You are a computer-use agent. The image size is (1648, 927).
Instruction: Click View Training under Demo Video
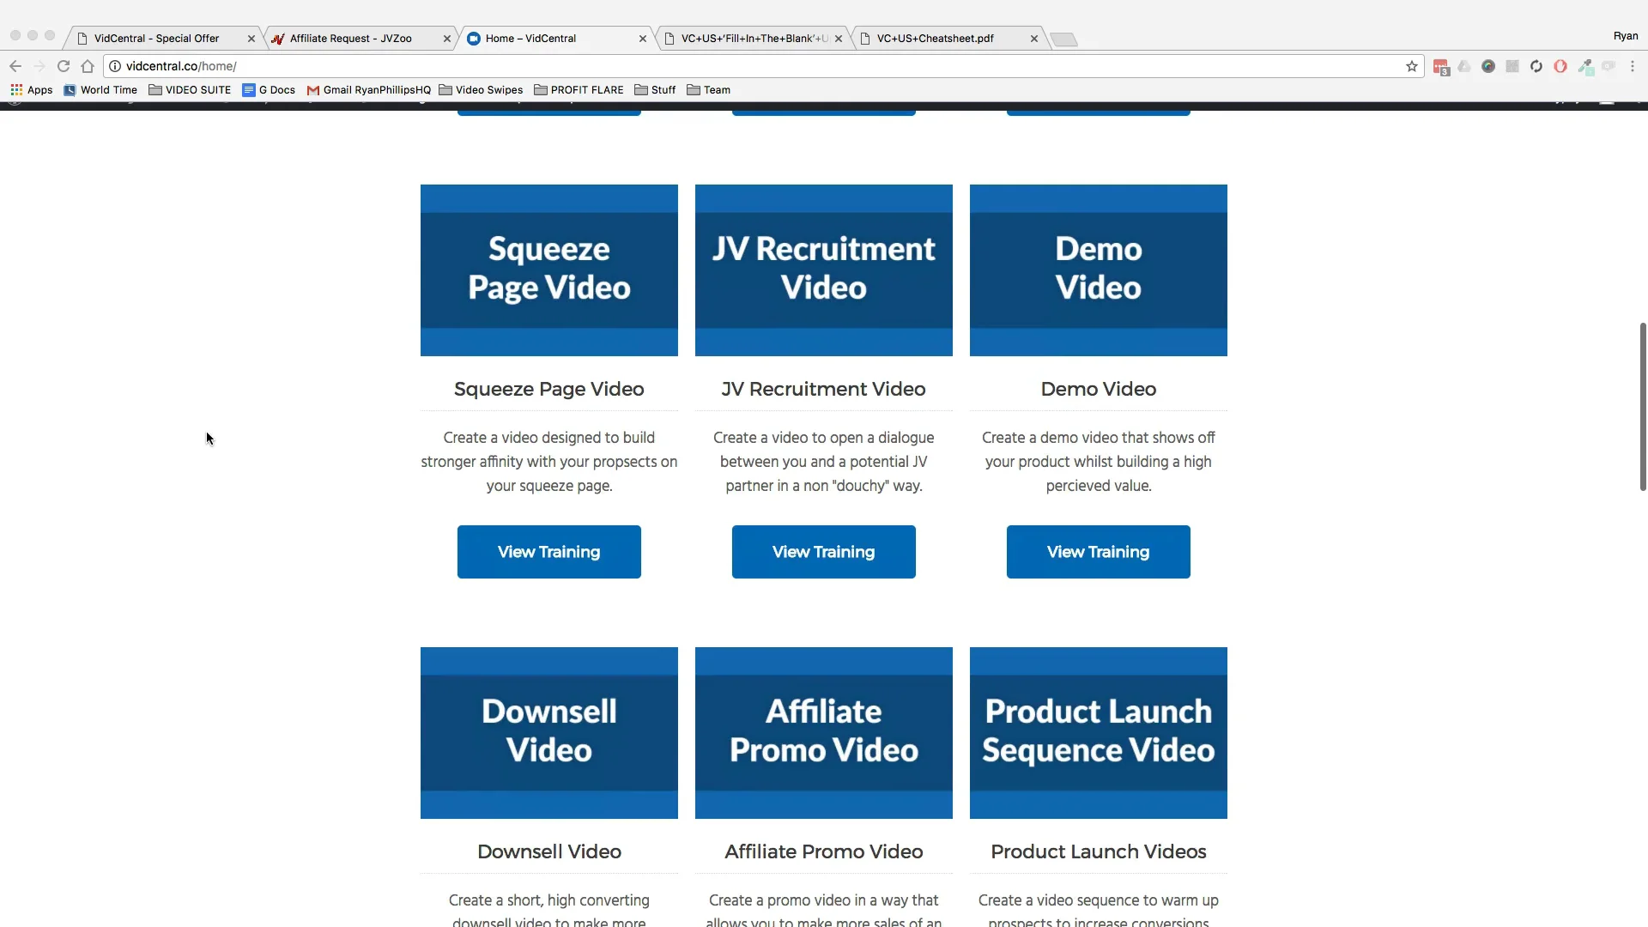coord(1098,551)
